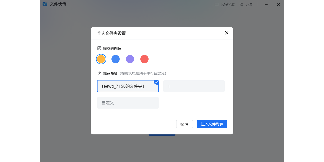Image resolution: width=324 pixels, height=162 pixels.
Task: Click the hatched icon beside 接收夹颜色
Action: click(x=99, y=48)
